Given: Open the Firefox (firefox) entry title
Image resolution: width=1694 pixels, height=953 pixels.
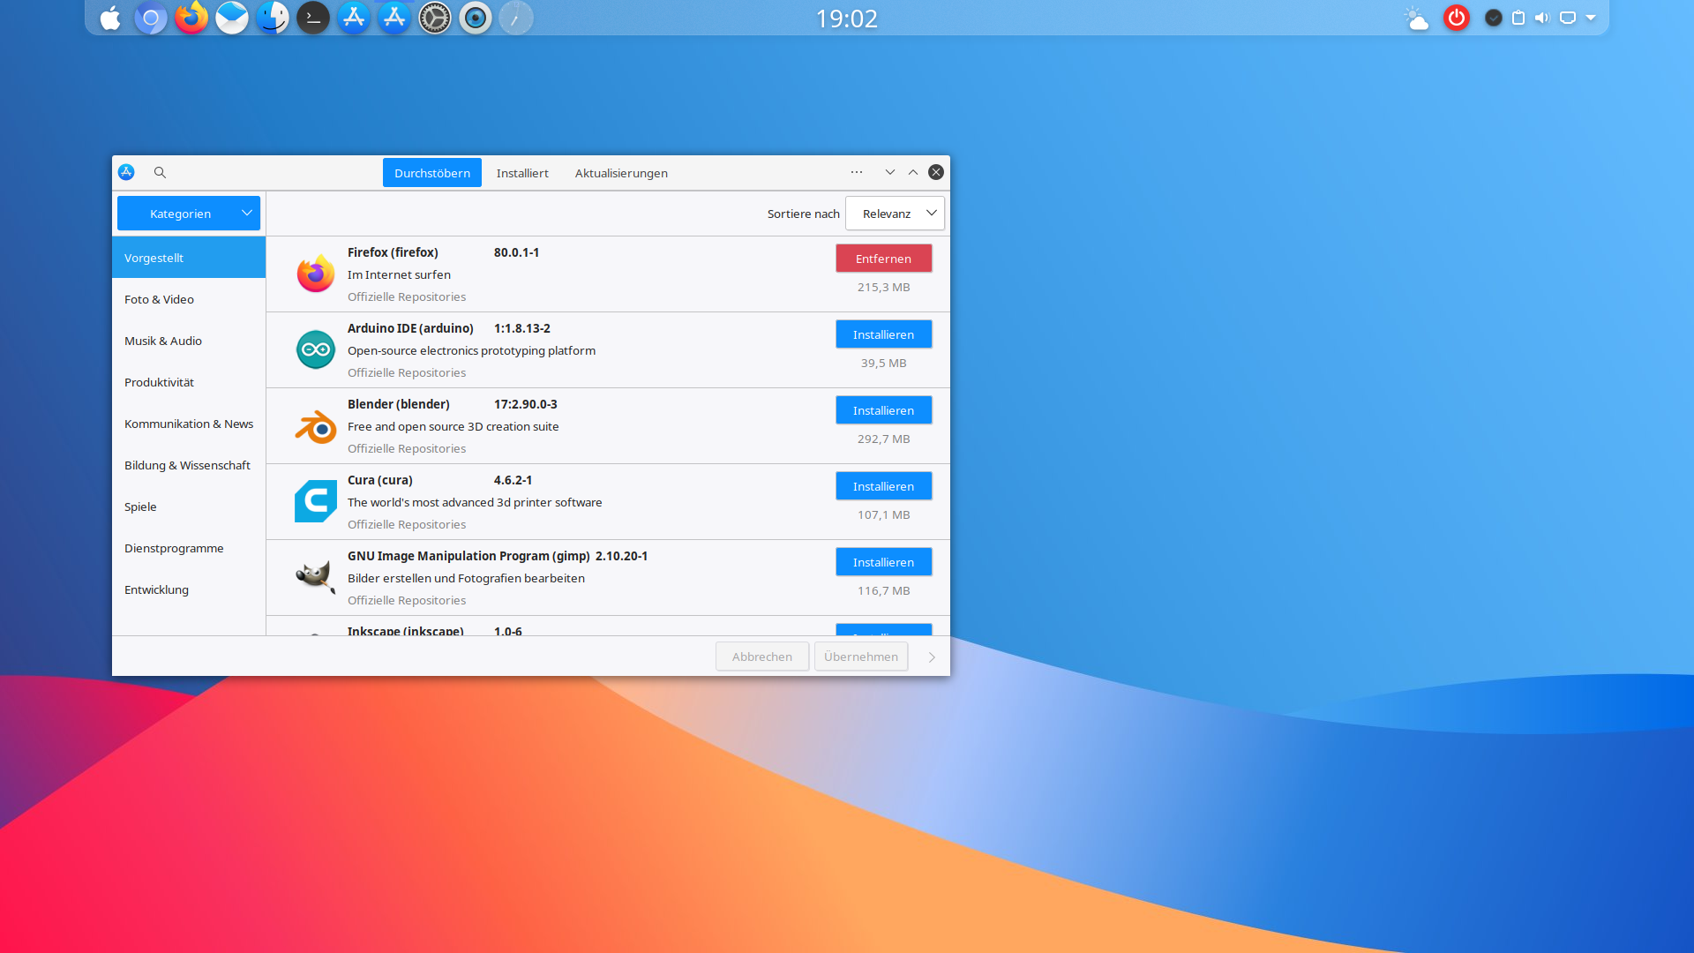Looking at the screenshot, I should (393, 252).
